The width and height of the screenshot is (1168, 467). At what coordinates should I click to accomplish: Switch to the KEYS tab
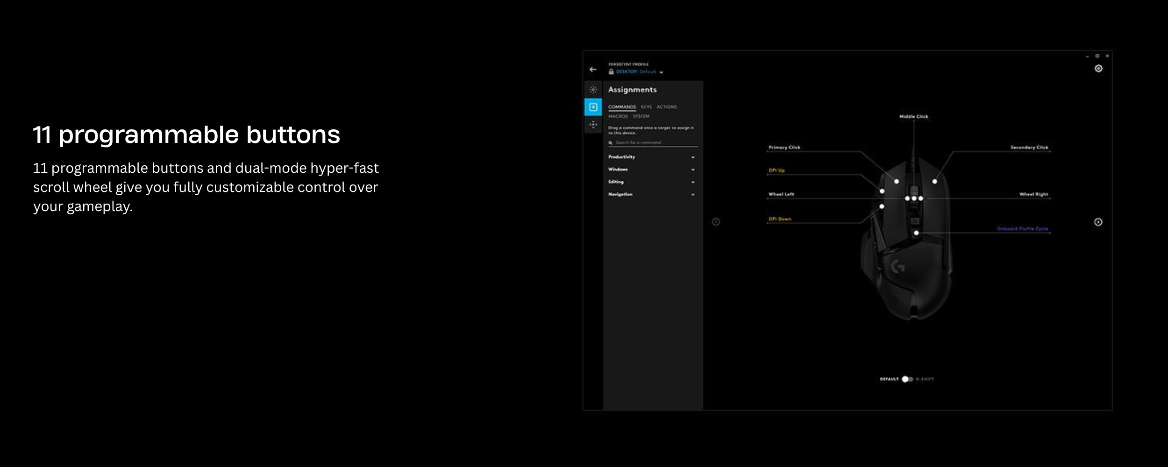pyautogui.click(x=646, y=107)
